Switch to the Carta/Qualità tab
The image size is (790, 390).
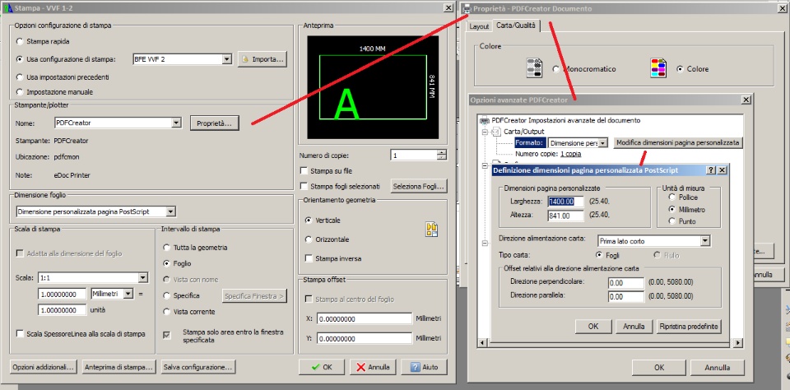(515, 26)
